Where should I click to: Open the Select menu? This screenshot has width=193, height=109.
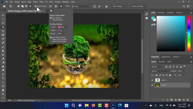click(35, 2)
